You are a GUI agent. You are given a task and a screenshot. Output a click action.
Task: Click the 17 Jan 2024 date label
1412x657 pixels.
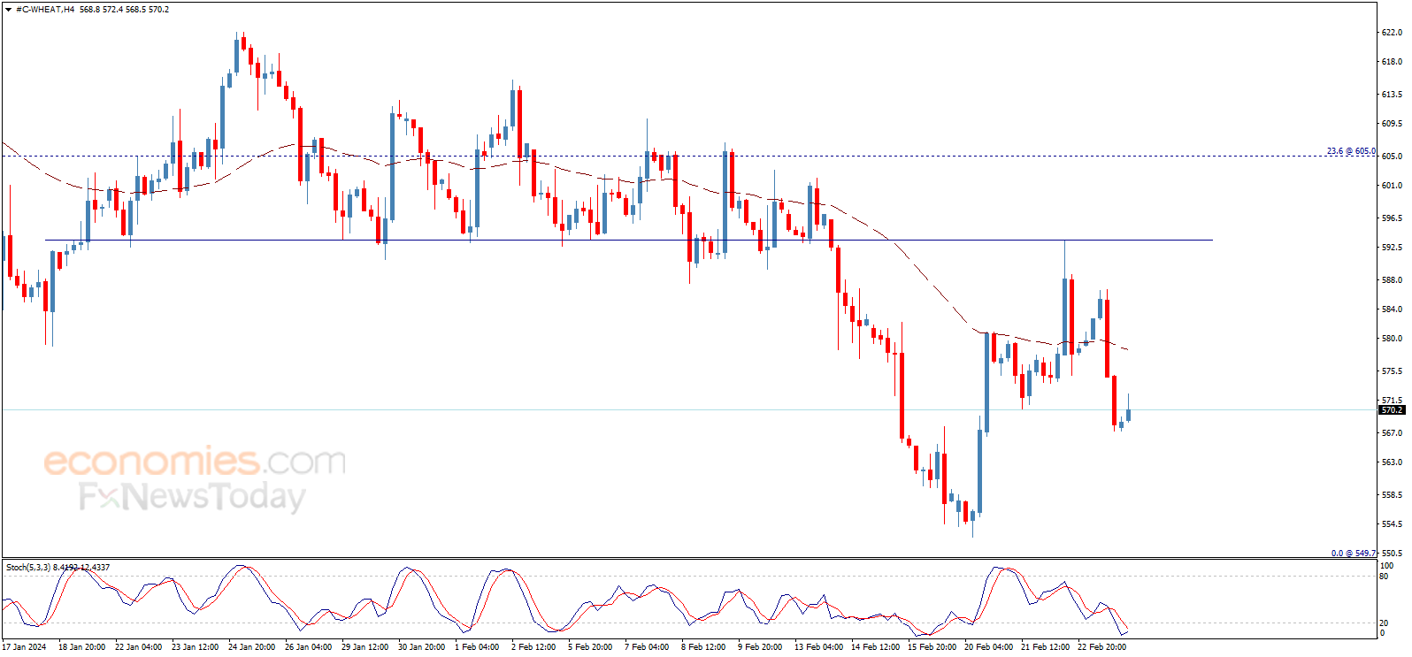pyautogui.click(x=24, y=647)
